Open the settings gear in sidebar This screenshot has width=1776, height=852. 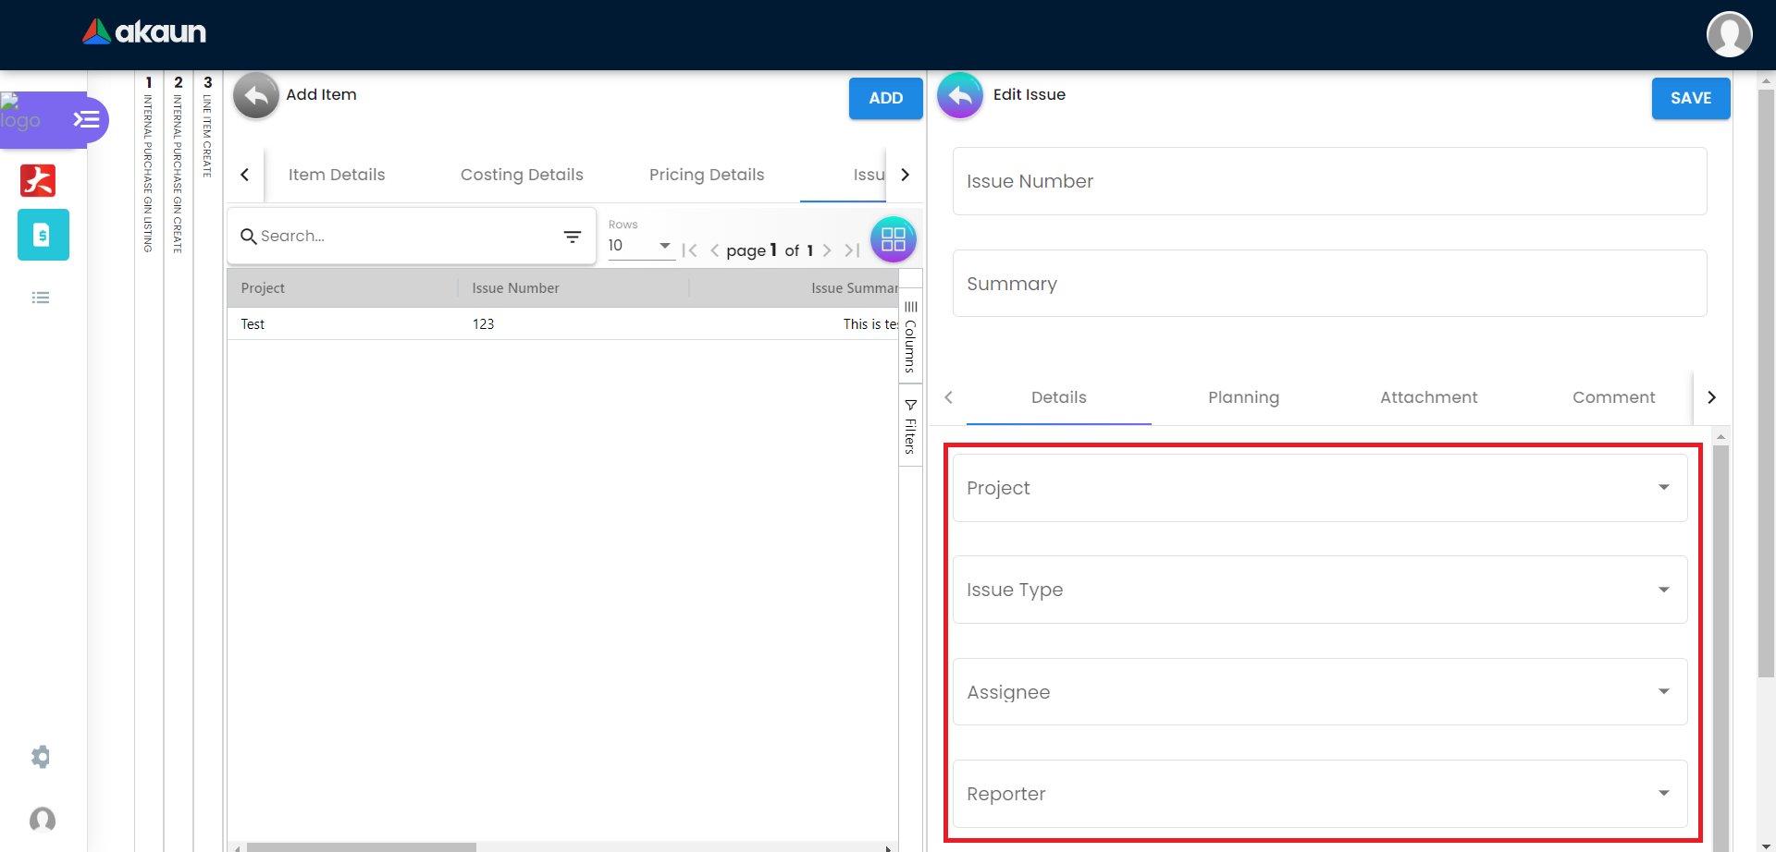click(x=41, y=757)
